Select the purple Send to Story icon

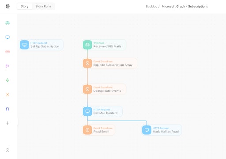coord(8,66)
